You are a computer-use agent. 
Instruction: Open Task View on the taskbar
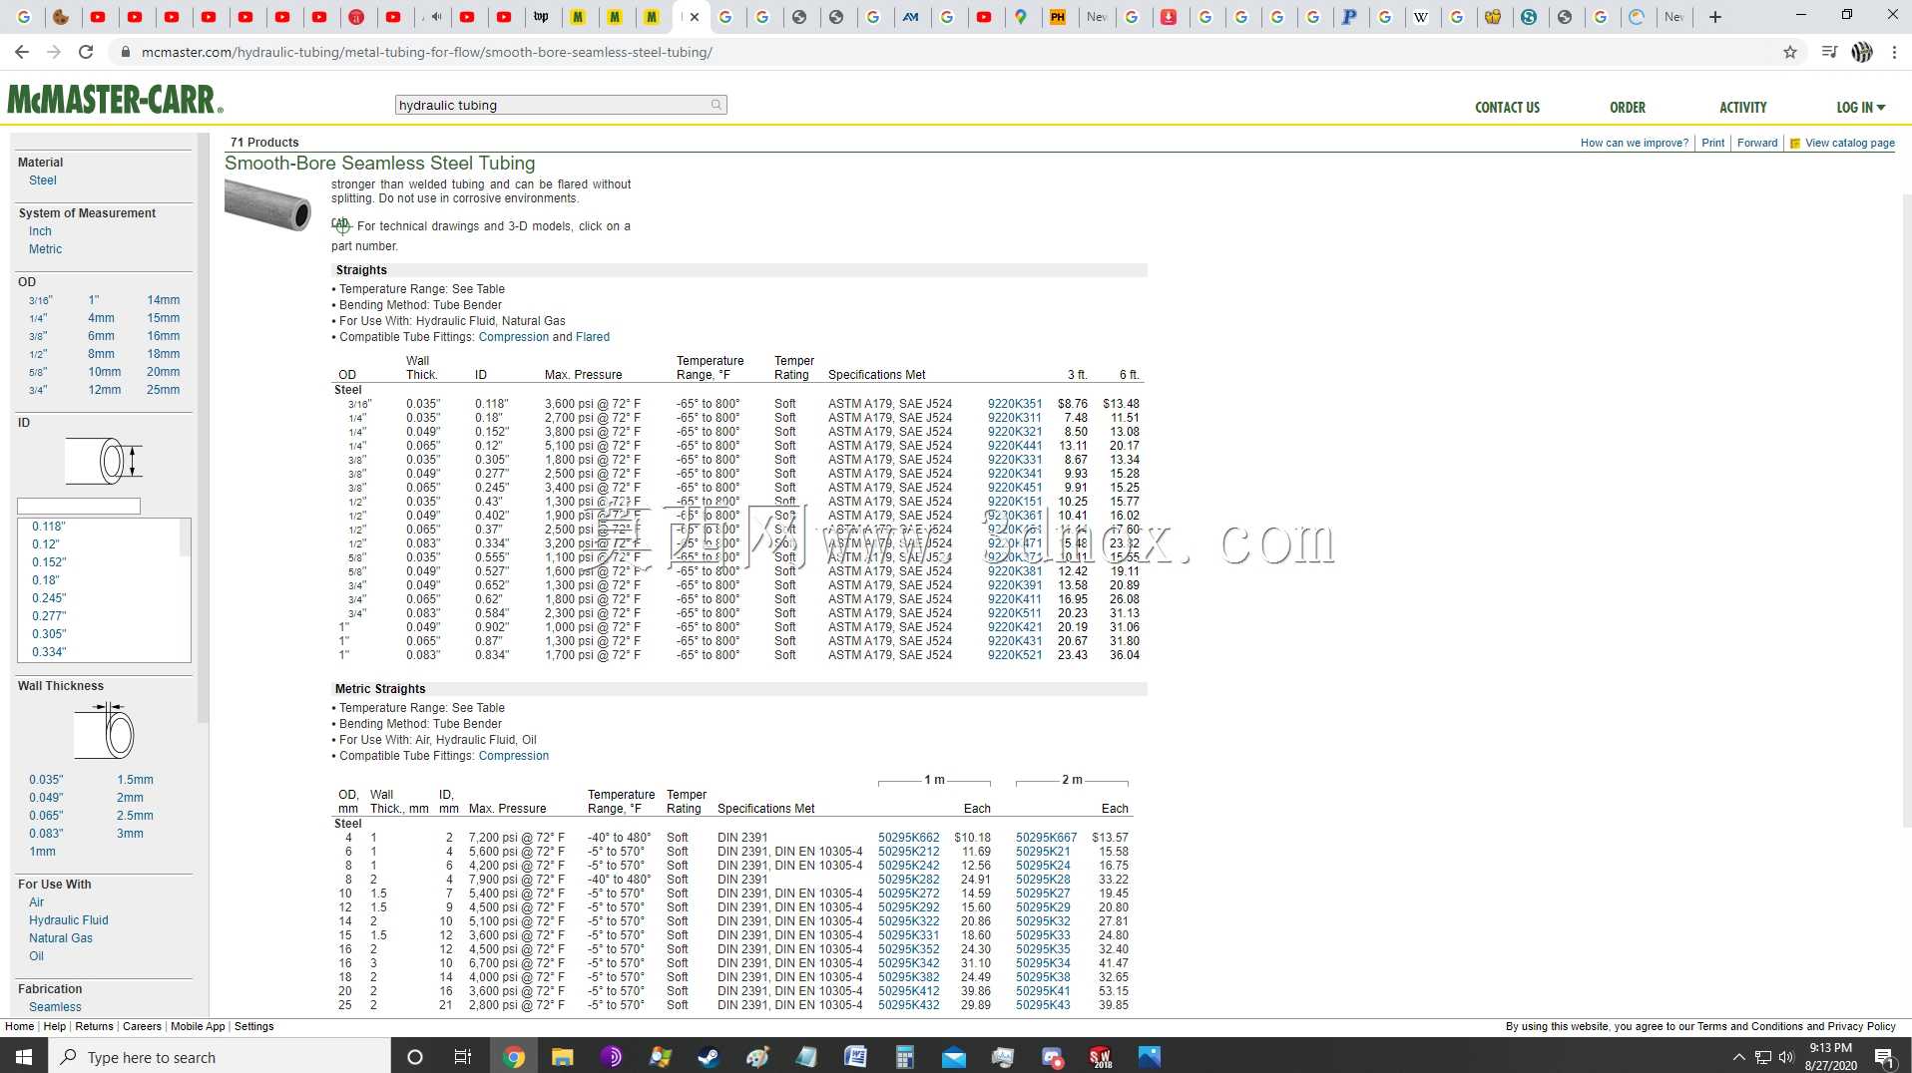pos(462,1057)
